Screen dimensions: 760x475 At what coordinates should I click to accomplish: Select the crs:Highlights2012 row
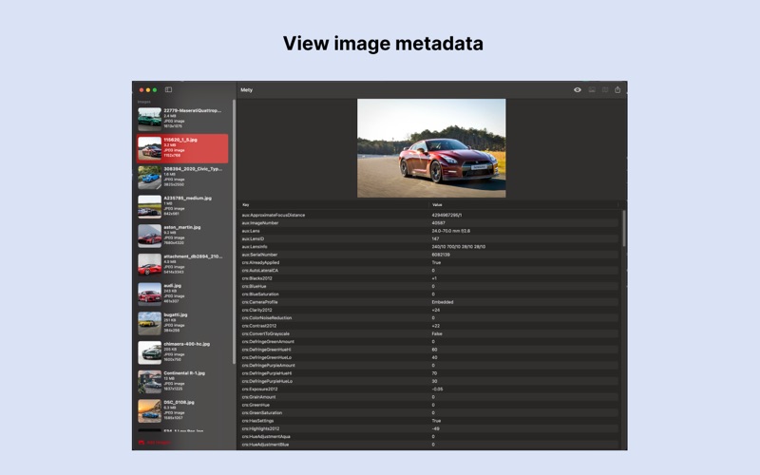click(428, 428)
